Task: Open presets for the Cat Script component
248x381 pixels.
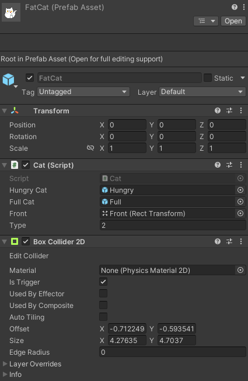Action: tap(229, 165)
